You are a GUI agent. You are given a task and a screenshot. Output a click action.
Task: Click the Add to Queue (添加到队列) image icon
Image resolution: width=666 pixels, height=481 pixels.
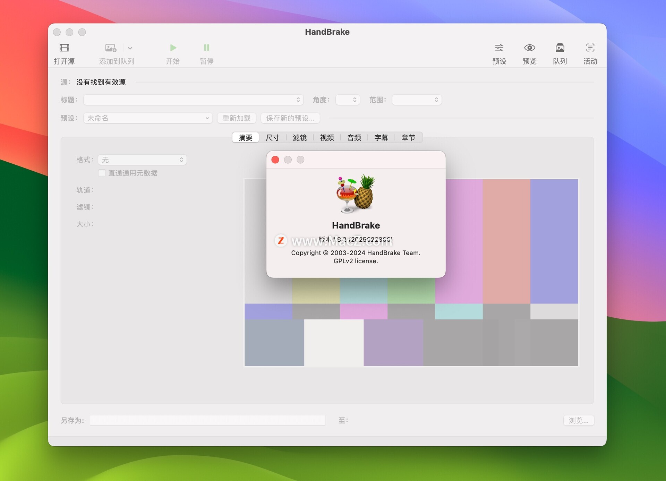tap(111, 48)
